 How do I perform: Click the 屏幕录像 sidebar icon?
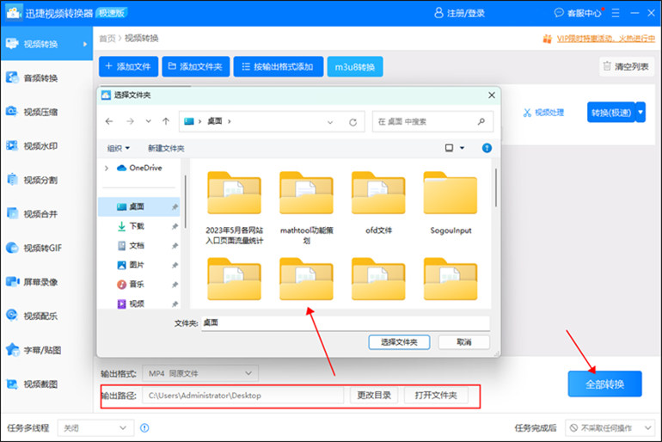(x=12, y=281)
